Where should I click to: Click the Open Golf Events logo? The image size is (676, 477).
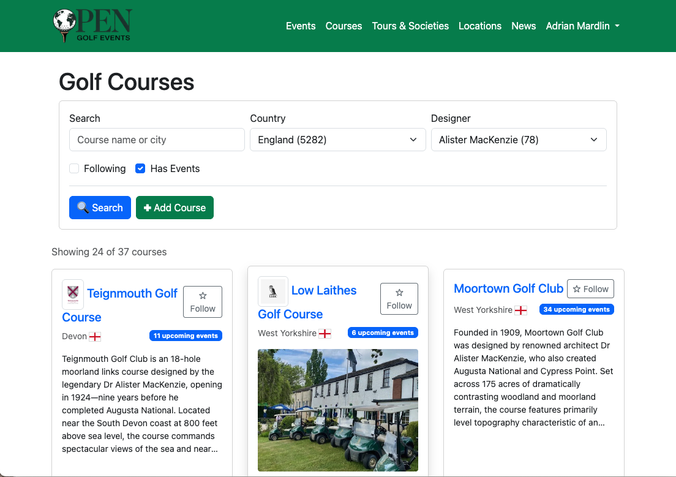92,26
